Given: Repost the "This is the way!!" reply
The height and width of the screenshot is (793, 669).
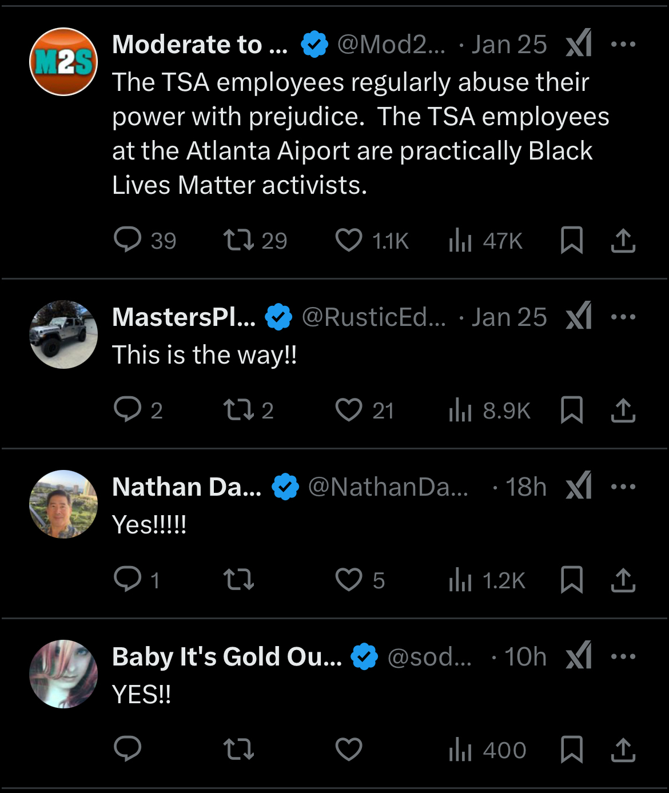Looking at the screenshot, I should [x=238, y=410].
